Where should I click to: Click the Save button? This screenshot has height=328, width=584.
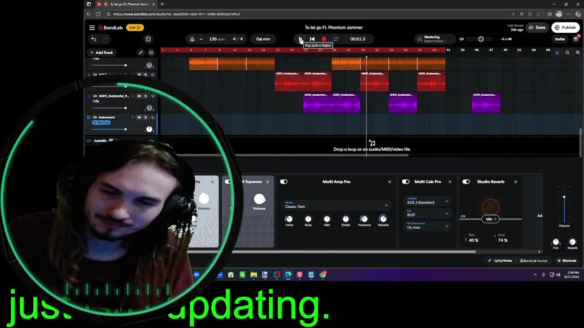(x=537, y=28)
